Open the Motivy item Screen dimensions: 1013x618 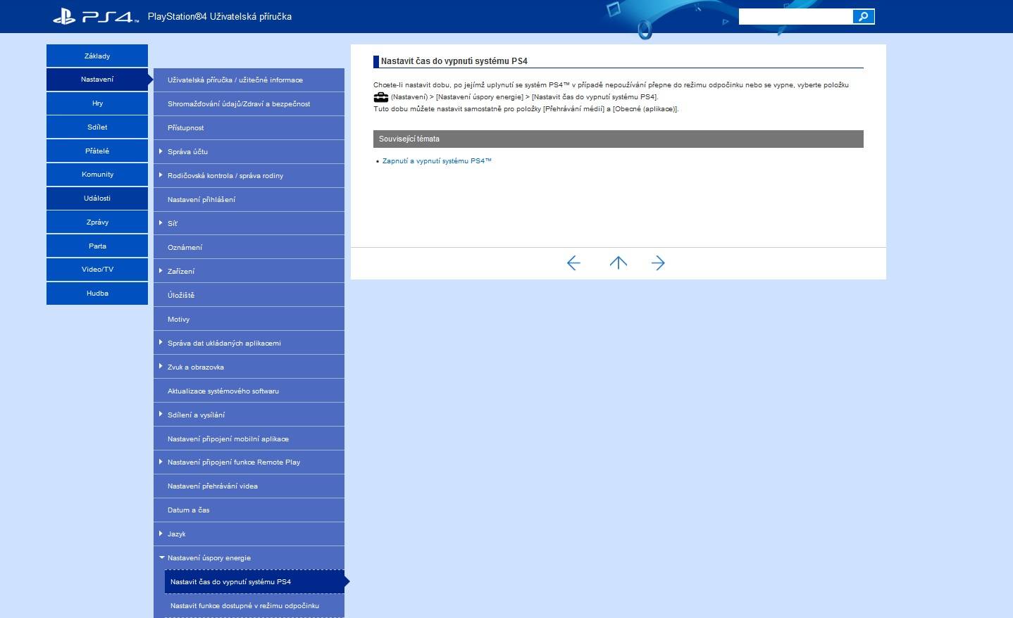click(249, 320)
